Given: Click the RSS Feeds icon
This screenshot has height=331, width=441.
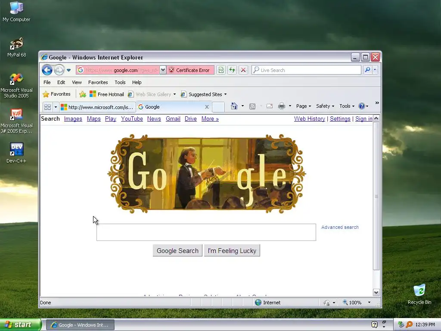Looking at the screenshot, I should click(x=252, y=106).
